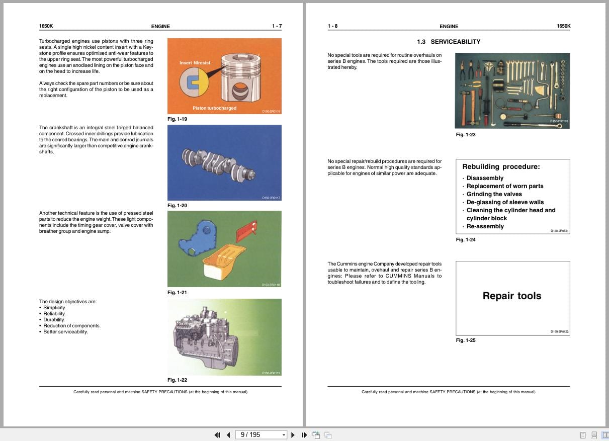Click the green export page icon
Viewport: 609px width, 441px height.
[317, 434]
